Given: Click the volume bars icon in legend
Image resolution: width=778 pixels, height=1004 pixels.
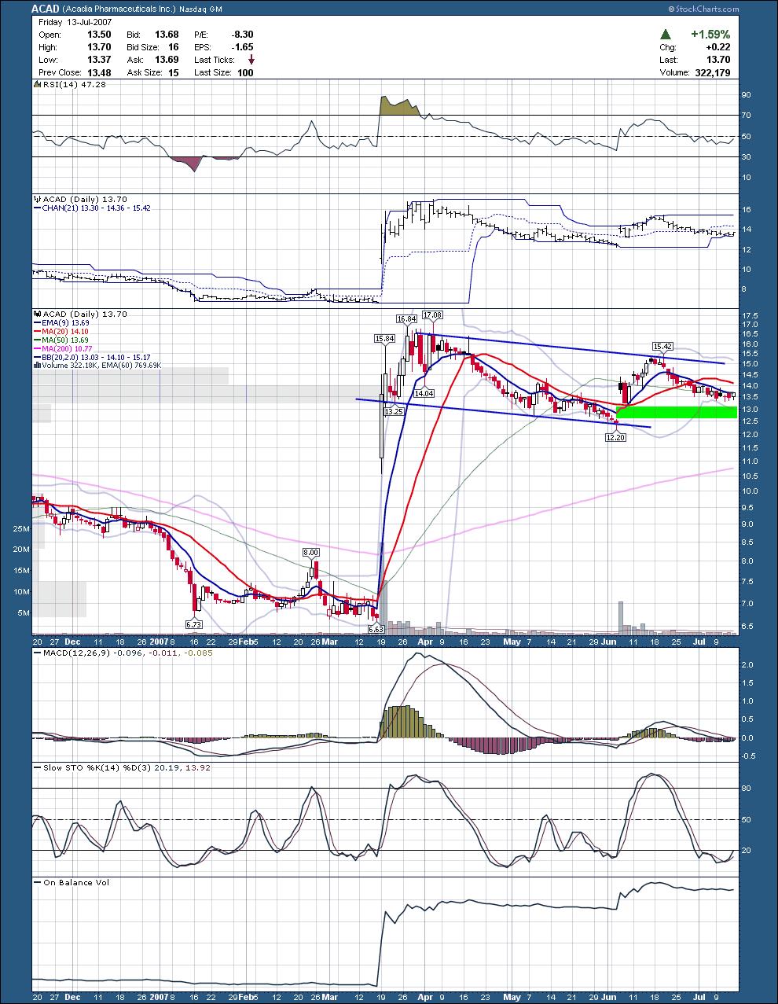Looking at the screenshot, I should pos(38,366).
